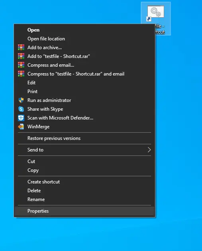Click WinRAR icon beside Compress to "testfile - Shortcut.rar" and email
Image resolution: width=202 pixels, height=251 pixels.
pos(21,74)
